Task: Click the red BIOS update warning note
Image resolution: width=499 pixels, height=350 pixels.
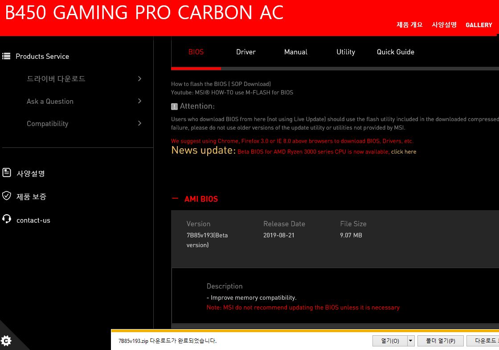Action: 303,307
